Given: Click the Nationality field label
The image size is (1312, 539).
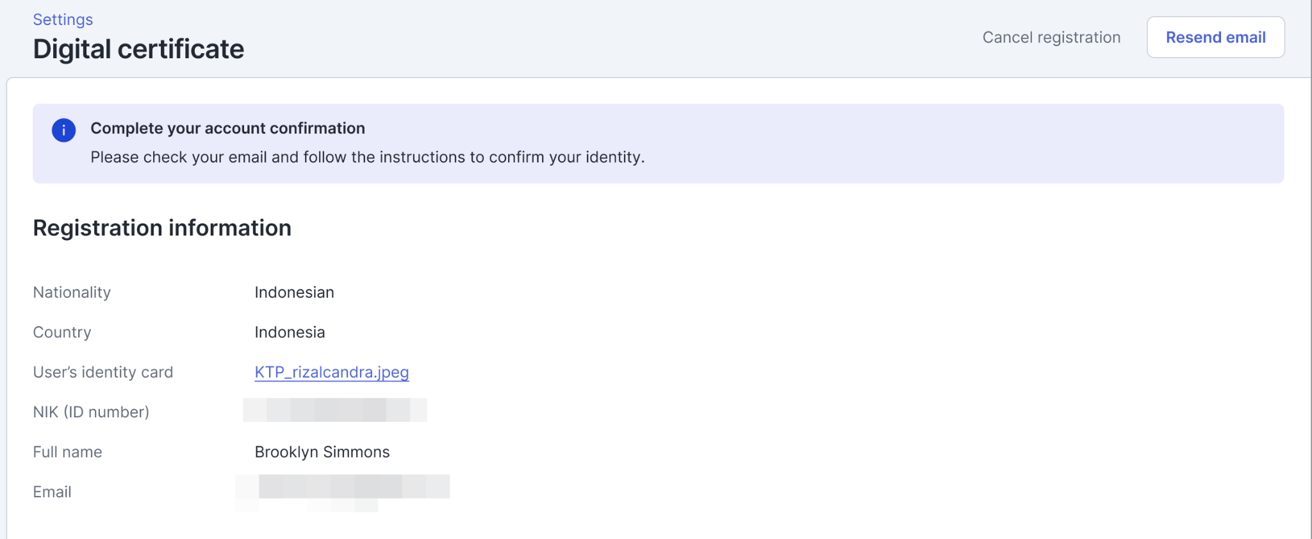Looking at the screenshot, I should [x=72, y=293].
